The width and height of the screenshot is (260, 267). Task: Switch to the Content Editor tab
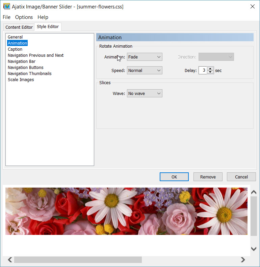pyautogui.click(x=19, y=27)
